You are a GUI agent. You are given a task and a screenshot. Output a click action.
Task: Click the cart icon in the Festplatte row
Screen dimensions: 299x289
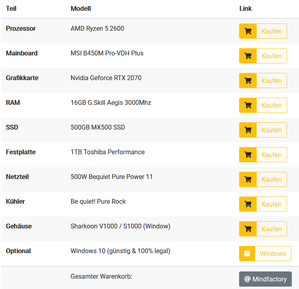coord(248,155)
